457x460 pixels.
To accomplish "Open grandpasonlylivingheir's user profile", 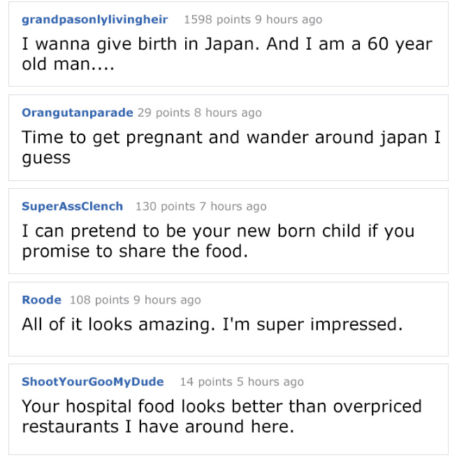I will [95, 20].
